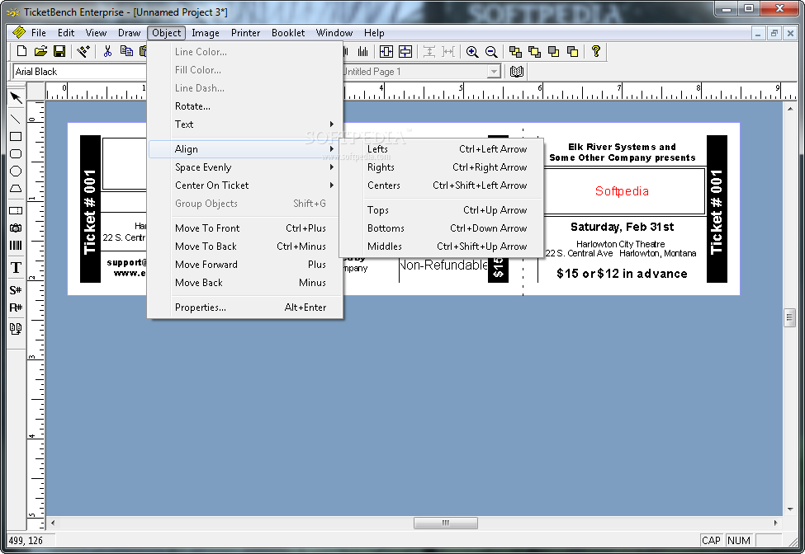Image resolution: width=805 pixels, height=554 pixels.
Task: Choose Move Forward in the Object menu
Action: [x=245, y=265]
